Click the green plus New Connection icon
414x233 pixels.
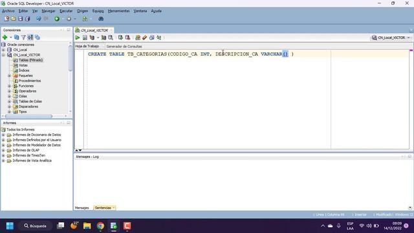coord(5,38)
